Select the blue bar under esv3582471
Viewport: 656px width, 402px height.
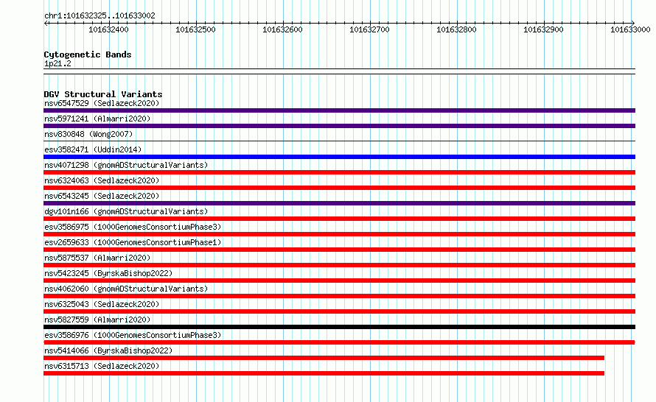(339, 157)
